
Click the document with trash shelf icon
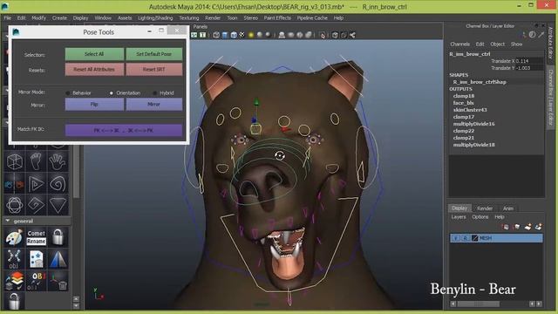click(x=37, y=259)
